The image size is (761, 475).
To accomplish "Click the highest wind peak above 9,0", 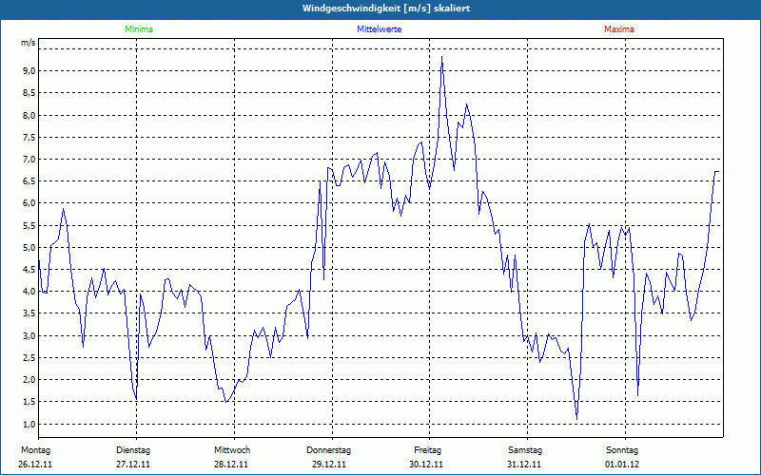I will coord(441,58).
